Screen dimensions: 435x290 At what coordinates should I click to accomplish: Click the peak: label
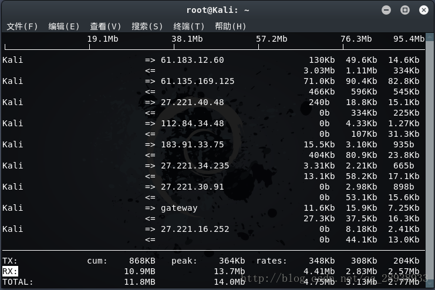point(184,261)
